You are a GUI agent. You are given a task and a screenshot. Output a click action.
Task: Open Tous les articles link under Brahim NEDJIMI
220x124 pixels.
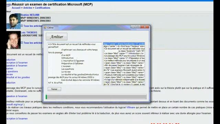pos(33,26)
